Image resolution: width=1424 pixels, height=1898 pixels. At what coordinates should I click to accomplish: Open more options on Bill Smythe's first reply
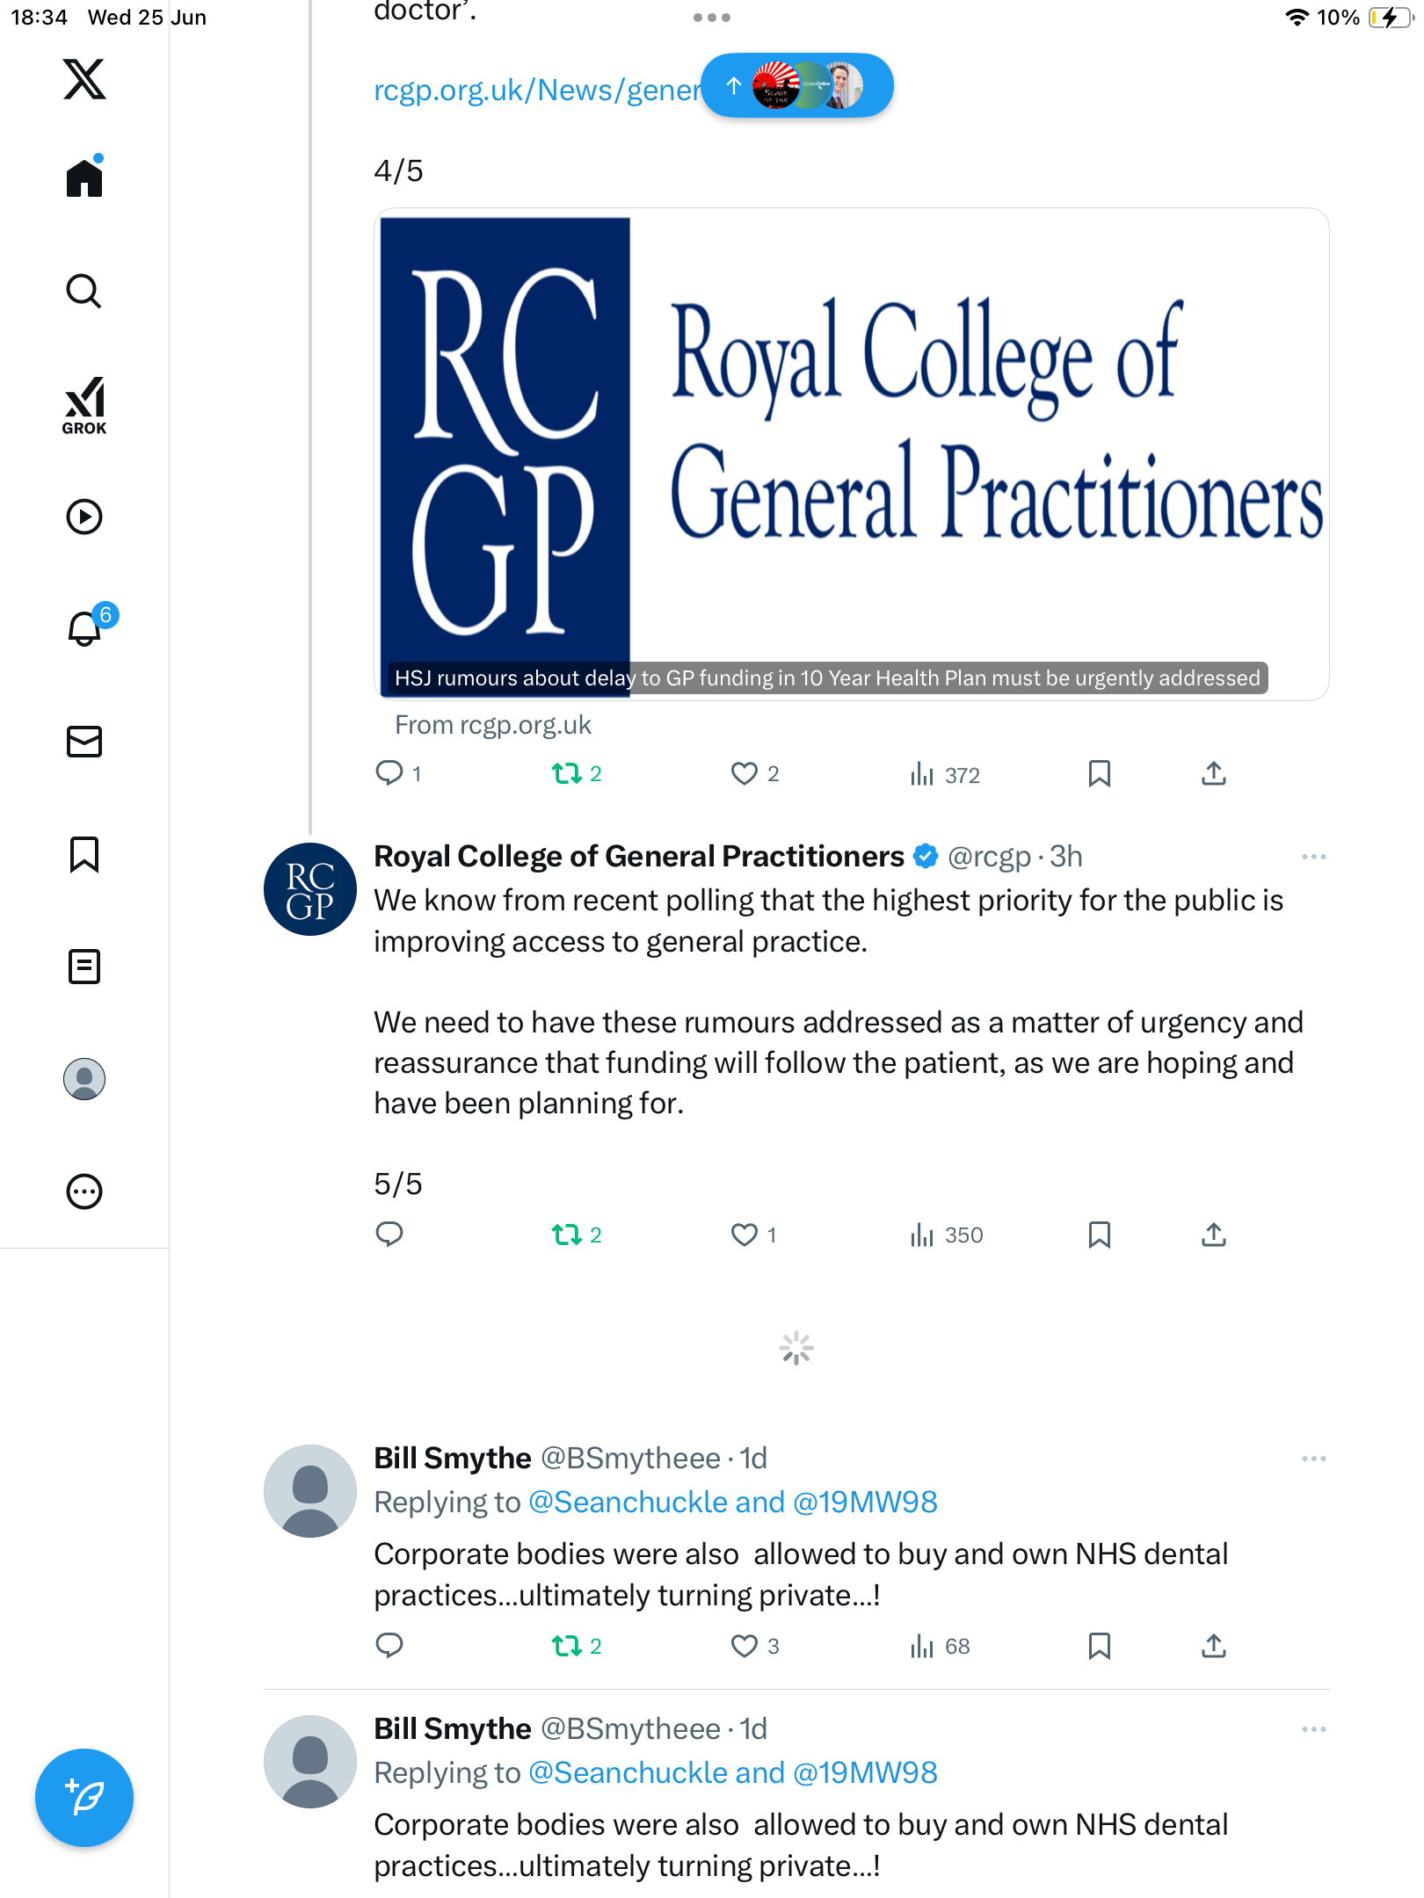[x=1313, y=1459]
